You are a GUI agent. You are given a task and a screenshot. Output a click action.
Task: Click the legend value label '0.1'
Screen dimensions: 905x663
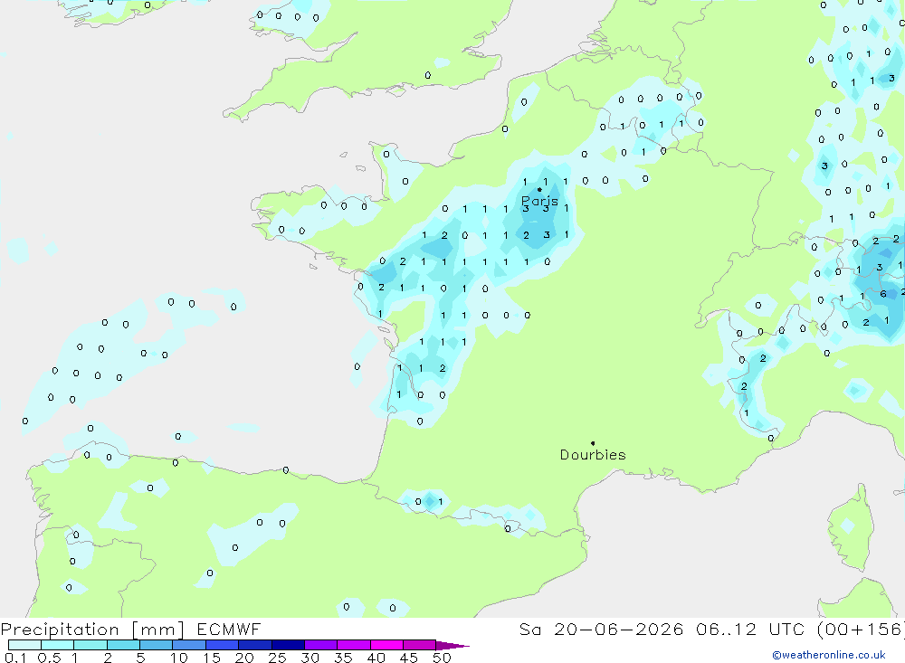[x=15, y=658]
